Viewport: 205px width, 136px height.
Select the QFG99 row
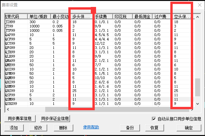(100, 48)
